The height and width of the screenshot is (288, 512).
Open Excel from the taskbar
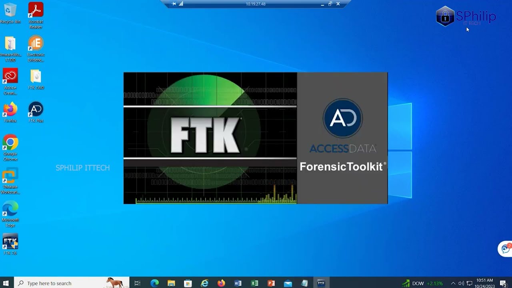click(254, 283)
